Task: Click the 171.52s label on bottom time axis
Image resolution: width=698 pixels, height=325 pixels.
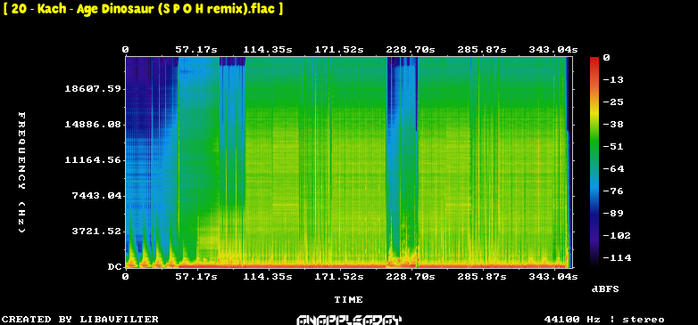Action: pos(339,277)
